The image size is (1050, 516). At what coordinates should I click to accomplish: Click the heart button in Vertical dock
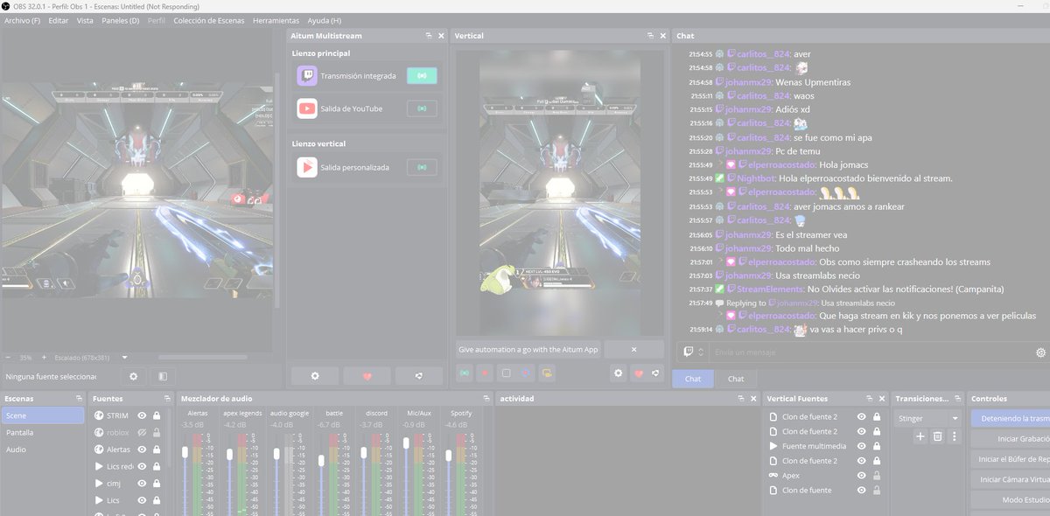click(x=638, y=373)
